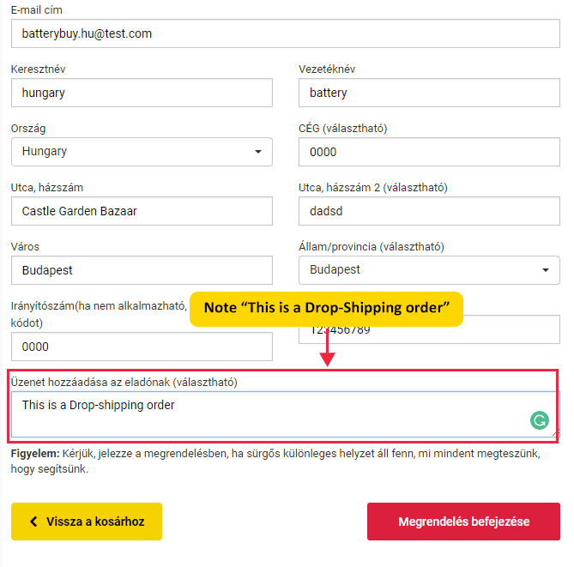The image size is (574, 567).
Task: Click the Állam/provincia dropdown arrow
Action: 546,271
